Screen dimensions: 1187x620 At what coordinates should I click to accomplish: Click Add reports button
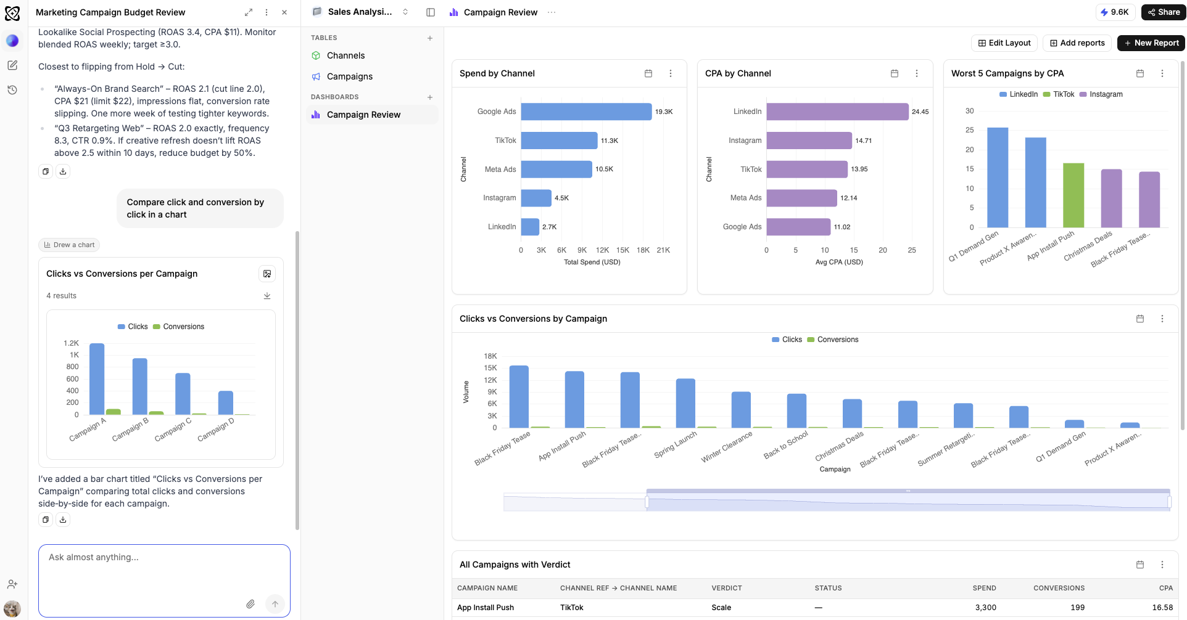coord(1077,43)
